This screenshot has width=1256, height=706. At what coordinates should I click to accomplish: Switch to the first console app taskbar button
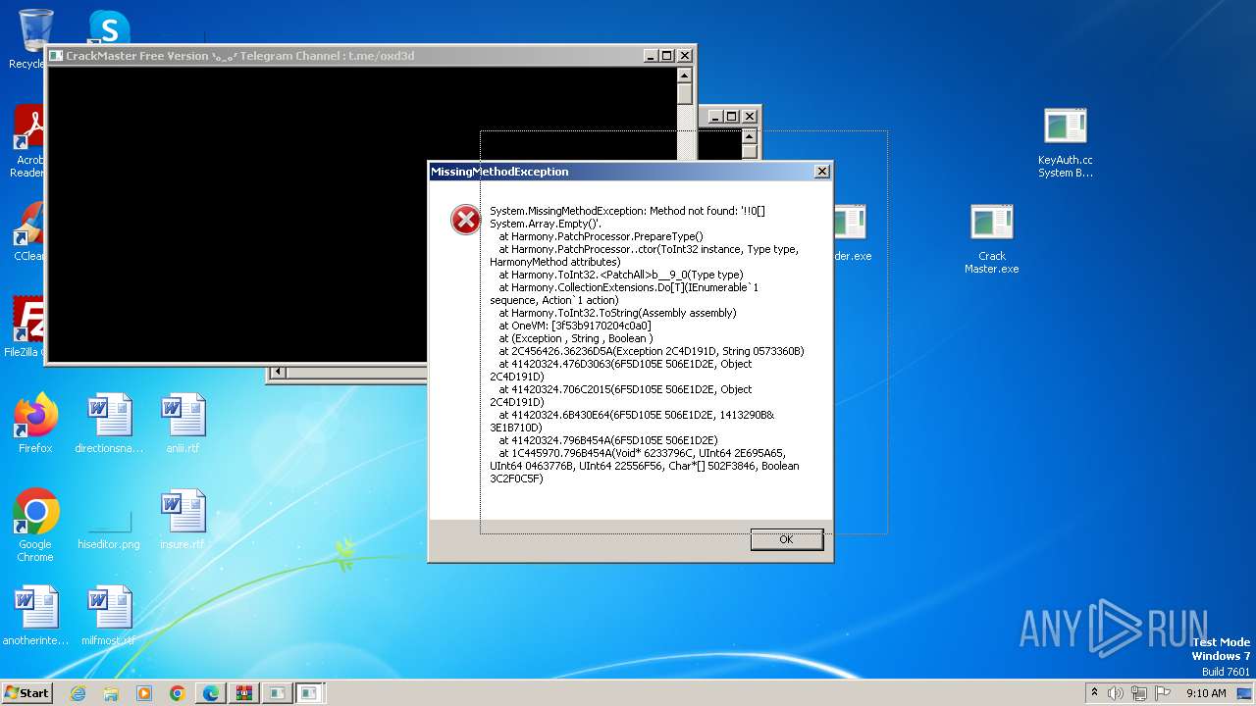coord(278,693)
